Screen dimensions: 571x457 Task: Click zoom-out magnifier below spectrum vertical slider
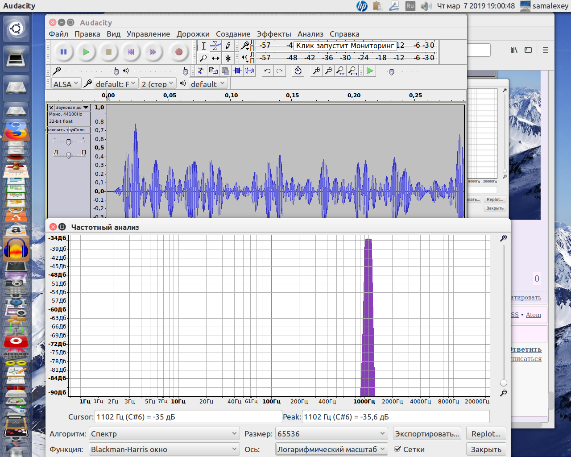[503, 393]
